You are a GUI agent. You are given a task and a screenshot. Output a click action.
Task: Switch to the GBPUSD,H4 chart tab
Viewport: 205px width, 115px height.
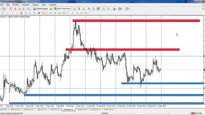click(x=15, y=110)
